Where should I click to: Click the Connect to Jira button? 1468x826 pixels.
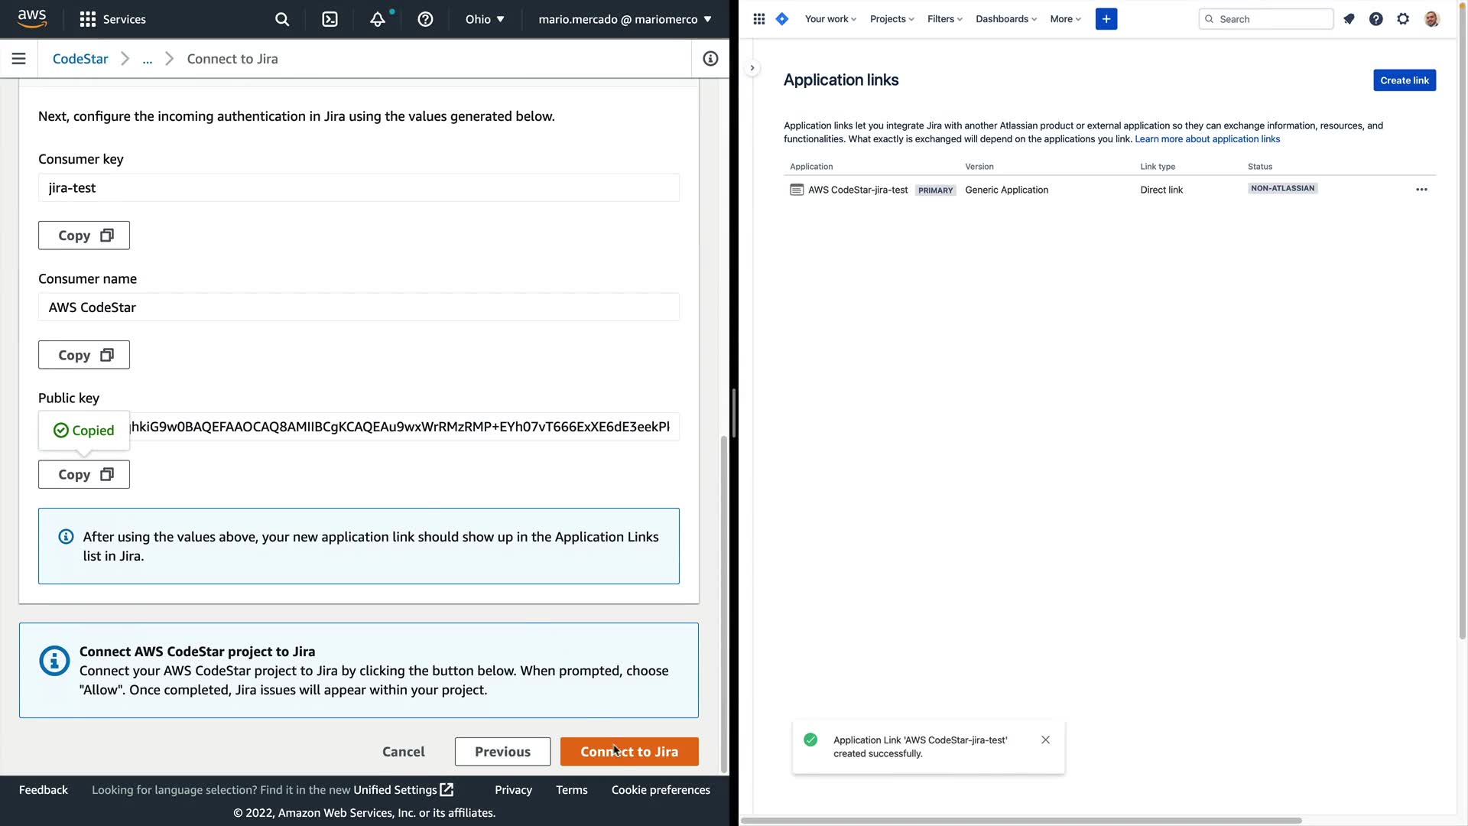click(x=628, y=752)
